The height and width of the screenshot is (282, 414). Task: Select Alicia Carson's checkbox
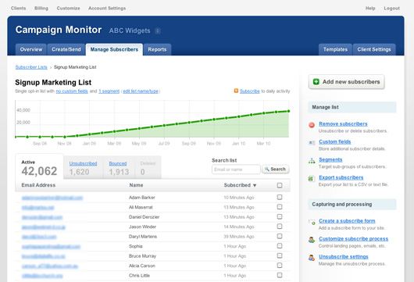pyautogui.click(x=280, y=266)
